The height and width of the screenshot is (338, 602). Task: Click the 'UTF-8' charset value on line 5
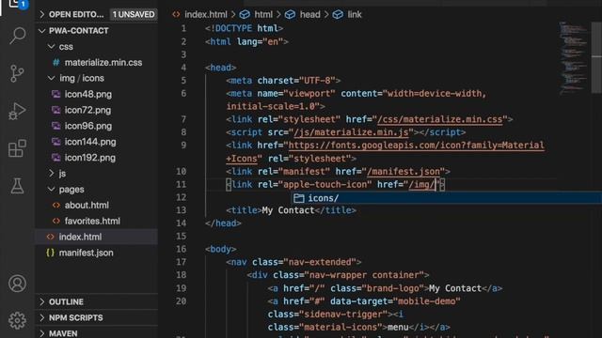[317, 81]
